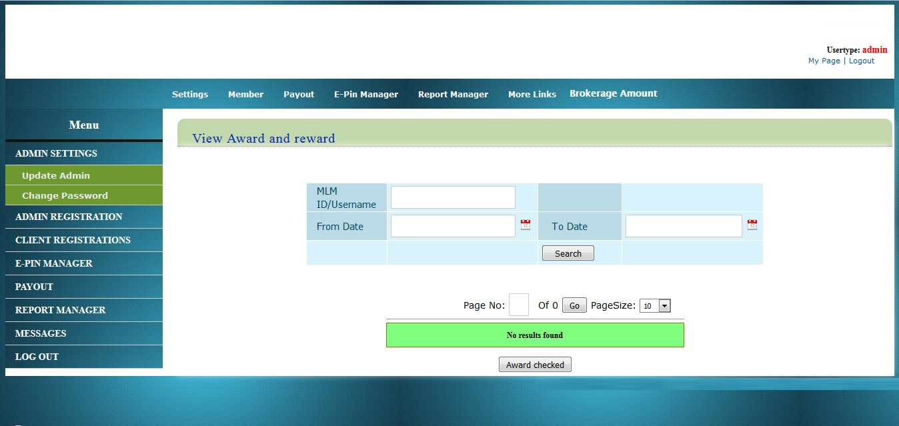Open the E-Pin Manager top menu

pyautogui.click(x=366, y=95)
